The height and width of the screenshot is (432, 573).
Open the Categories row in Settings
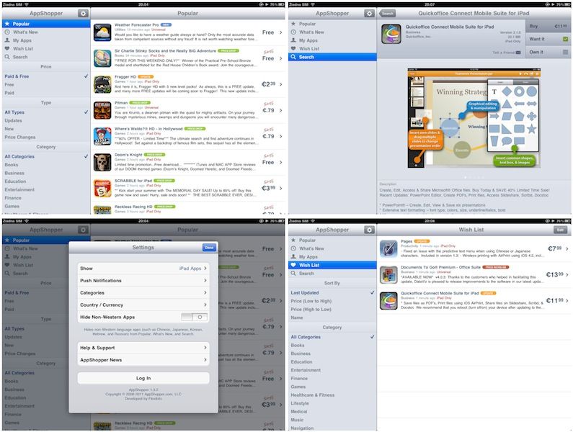[143, 293]
